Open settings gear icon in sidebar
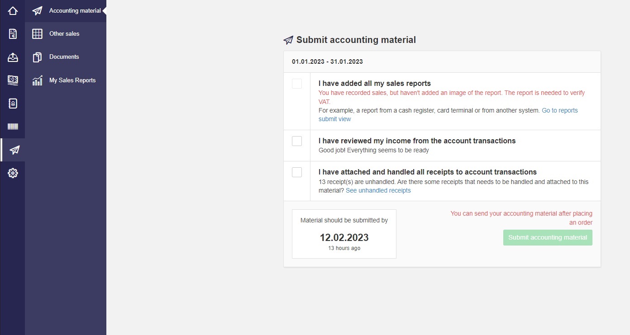The width and height of the screenshot is (630, 335). pyautogui.click(x=13, y=173)
